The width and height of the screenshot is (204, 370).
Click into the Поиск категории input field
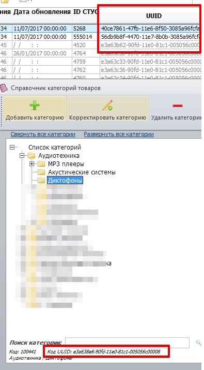point(127,343)
